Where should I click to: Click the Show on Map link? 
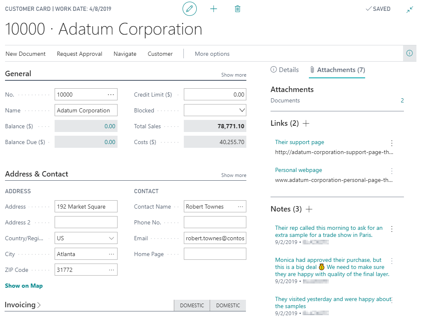tap(24, 286)
